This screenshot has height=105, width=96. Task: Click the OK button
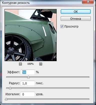point(76,12)
